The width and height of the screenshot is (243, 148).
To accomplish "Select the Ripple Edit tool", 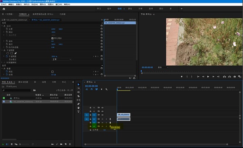I will 79,92.
